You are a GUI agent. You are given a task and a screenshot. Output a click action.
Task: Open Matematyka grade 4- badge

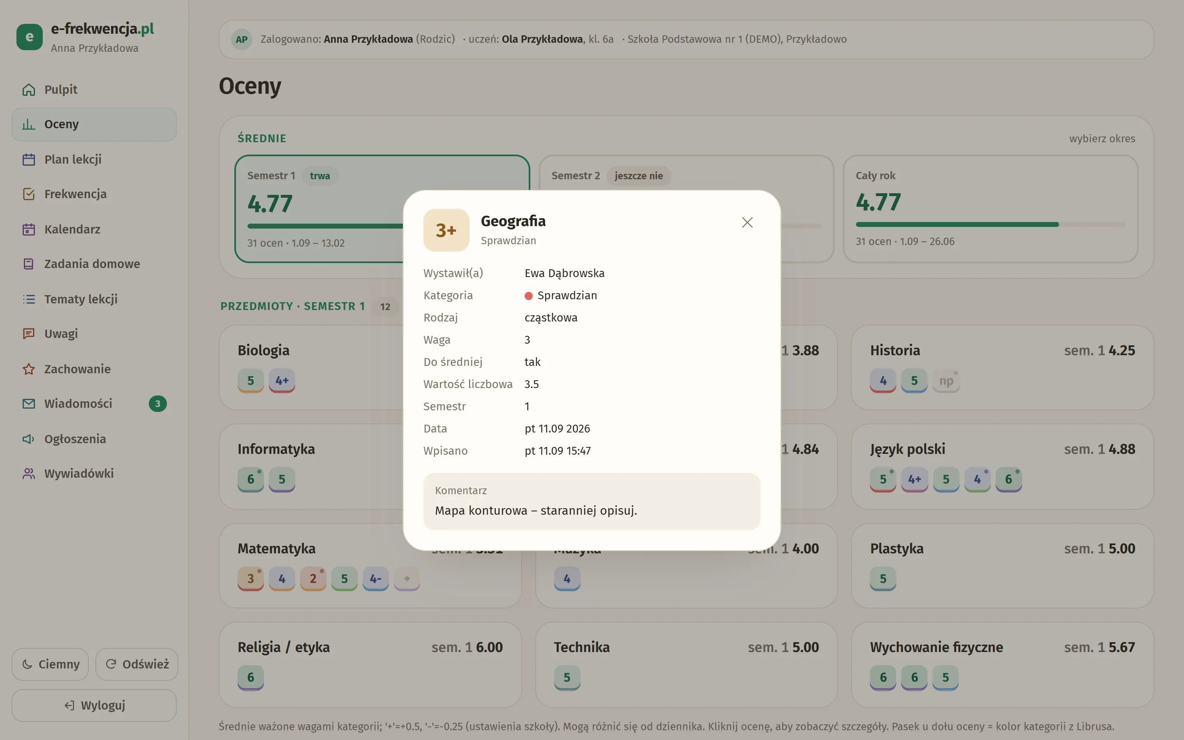[x=375, y=579]
